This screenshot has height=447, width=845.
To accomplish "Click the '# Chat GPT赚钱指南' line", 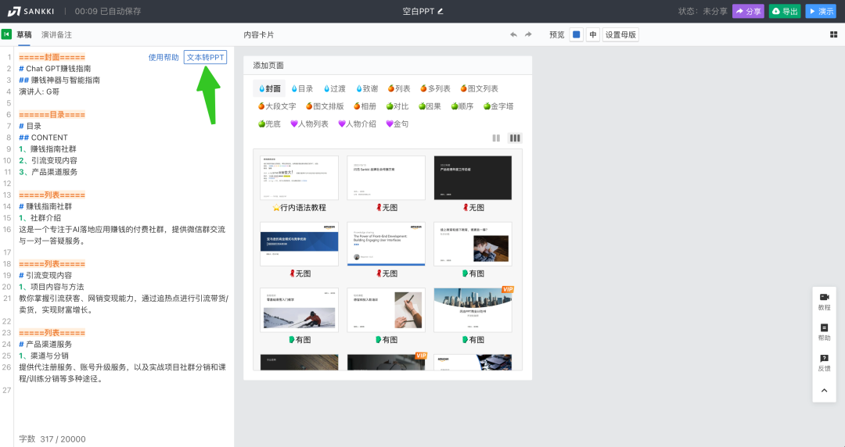I will point(55,69).
